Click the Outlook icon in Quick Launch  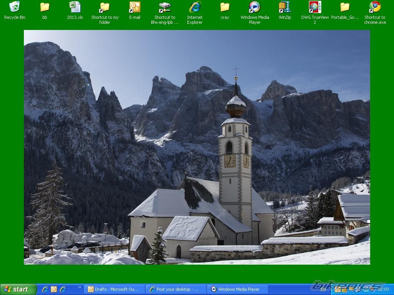click(x=54, y=289)
